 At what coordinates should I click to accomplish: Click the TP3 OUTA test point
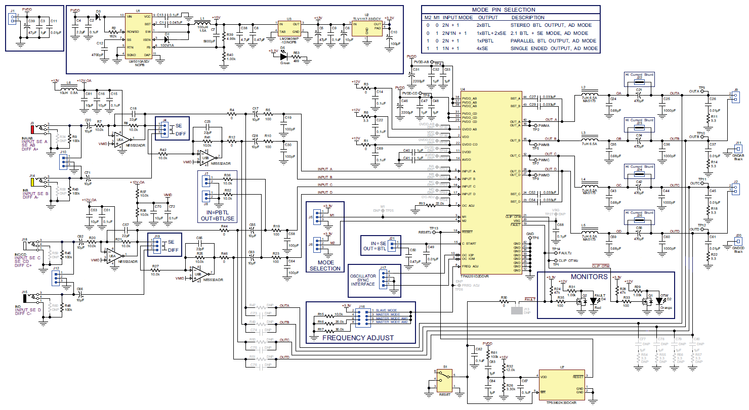pos(701,92)
